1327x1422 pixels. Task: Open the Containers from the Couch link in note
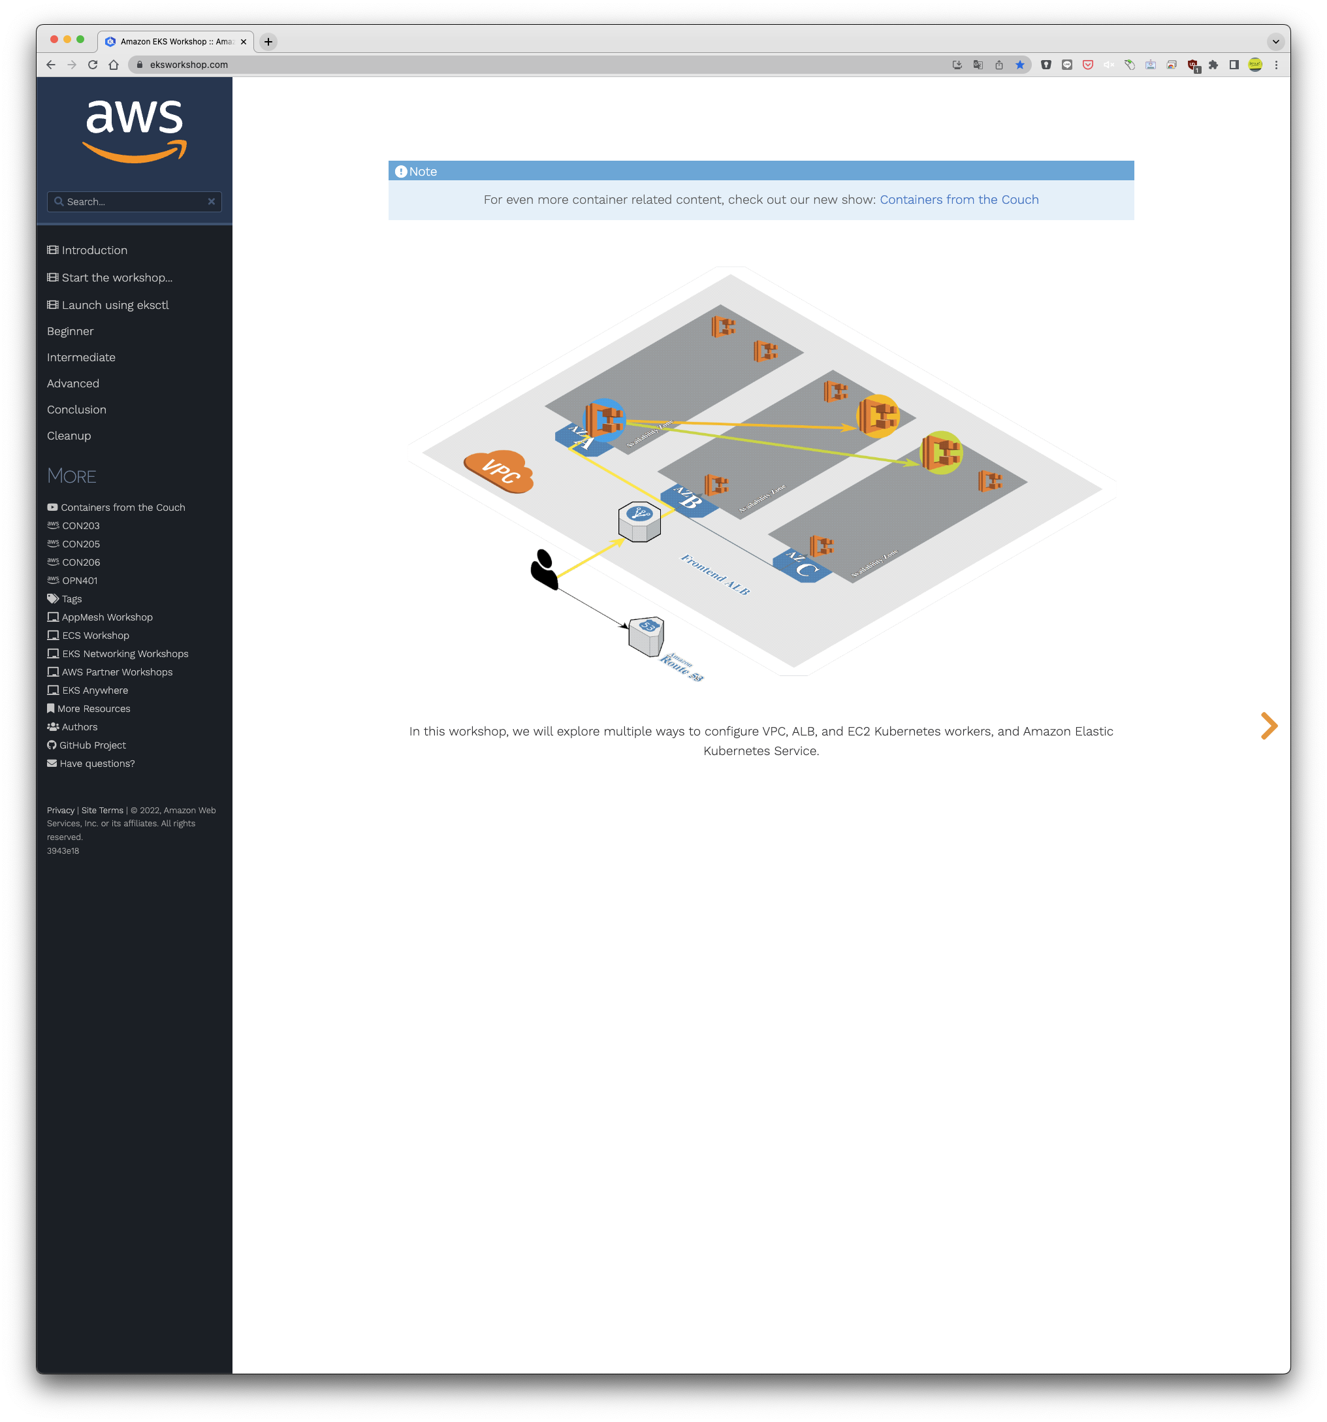pos(959,200)
